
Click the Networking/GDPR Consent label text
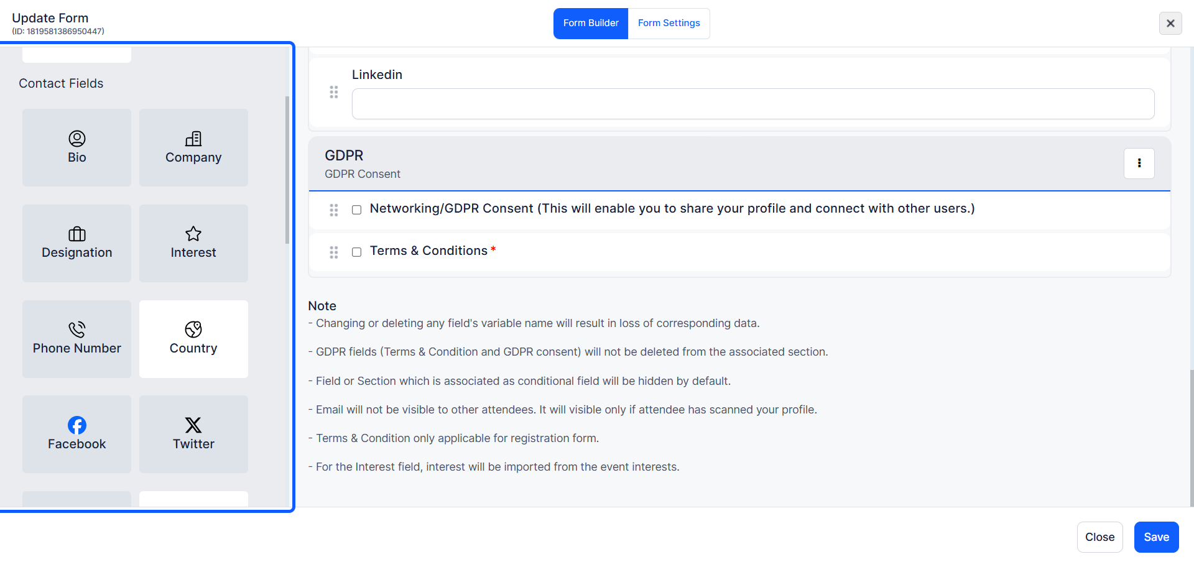click(x=672, y=208)
